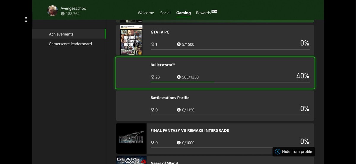Open the Battlestations Pacific game title
Screen dimensions: 356x164
pos(170,98)
